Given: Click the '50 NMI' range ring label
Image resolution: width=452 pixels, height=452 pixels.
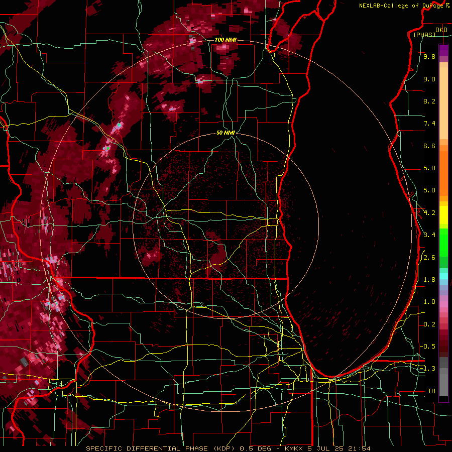Looking at the screenshot, I should point(225,133).
